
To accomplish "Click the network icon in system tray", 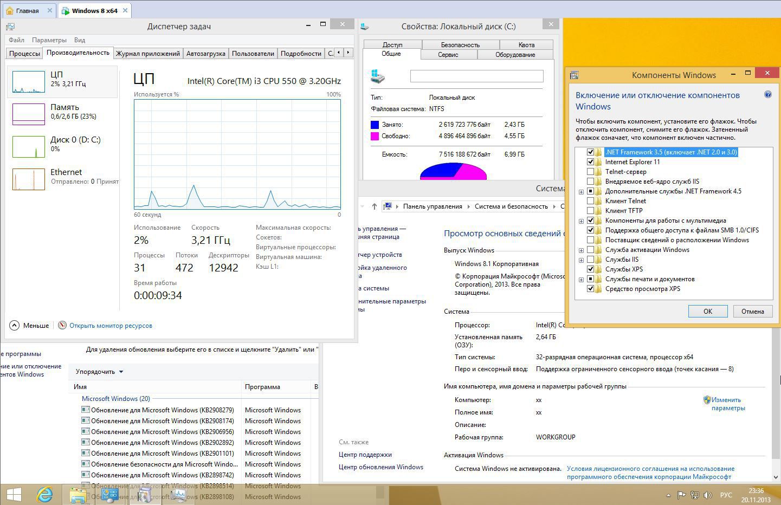I will click(695, 495).
